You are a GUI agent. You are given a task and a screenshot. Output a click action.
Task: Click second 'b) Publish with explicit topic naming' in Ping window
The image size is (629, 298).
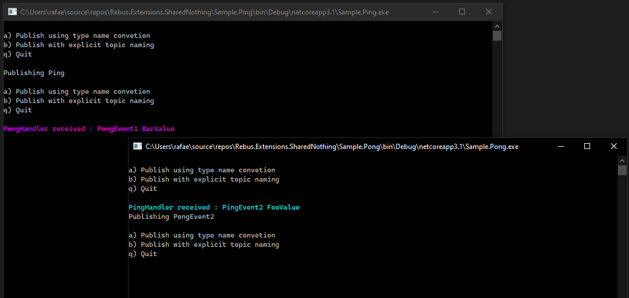click(x=79, y=101)
